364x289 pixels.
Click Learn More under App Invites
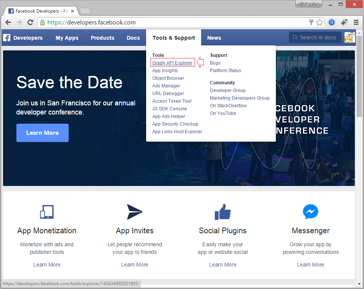coord(135,265)
